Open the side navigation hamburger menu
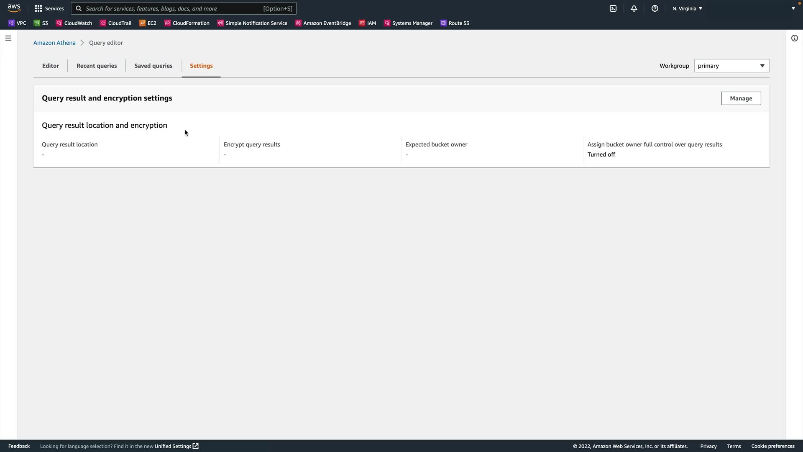The height and width of the screenshot is (452, 803). pyautogui.click(x=8, y=38)
